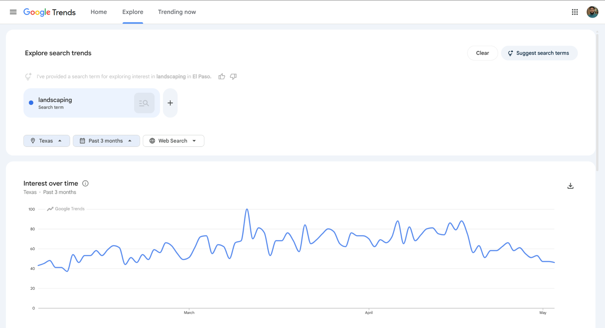The image size is (605, 328).
Task: Click the blue landscaping color dot
Action: coord(31,103)
